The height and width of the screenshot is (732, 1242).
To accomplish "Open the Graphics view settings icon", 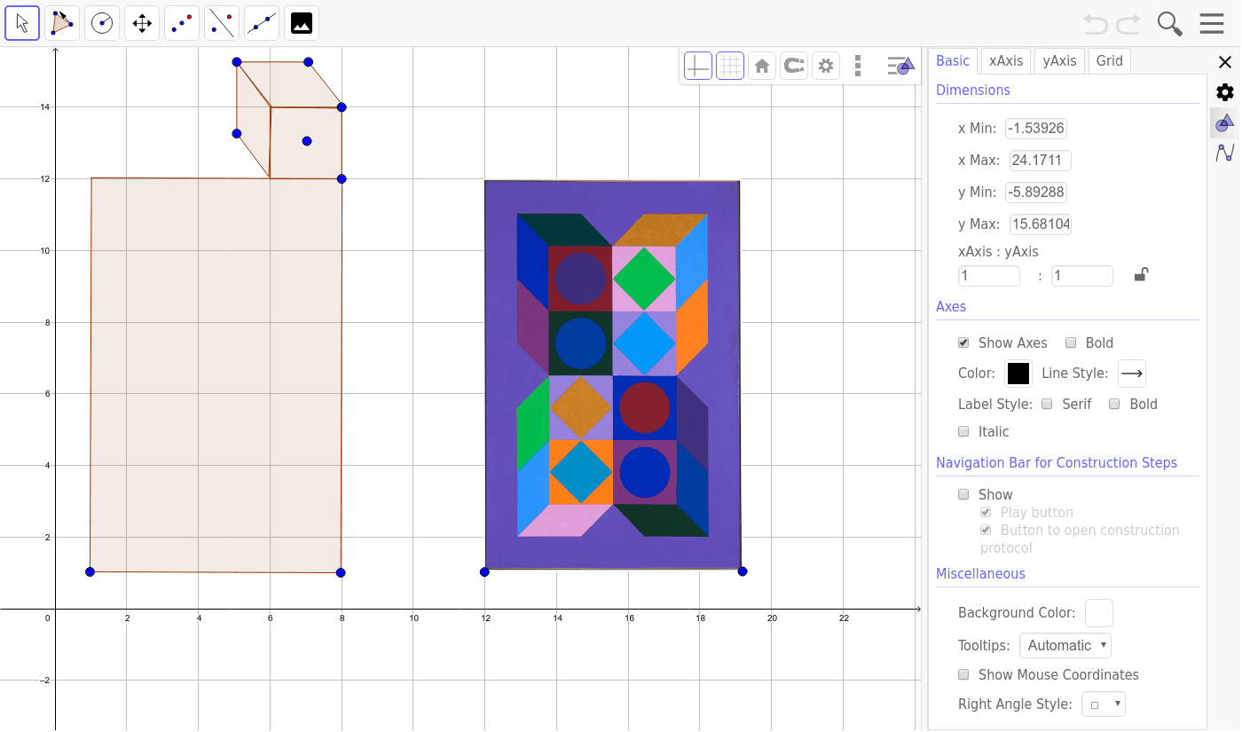I will (x=1225, y=122).
